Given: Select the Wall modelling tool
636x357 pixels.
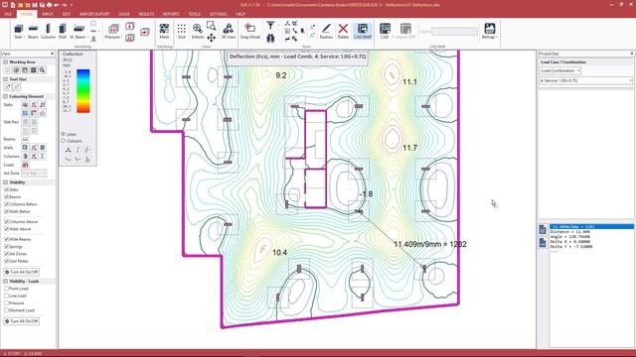Looking at the screenshot, I should click(63, 31).
